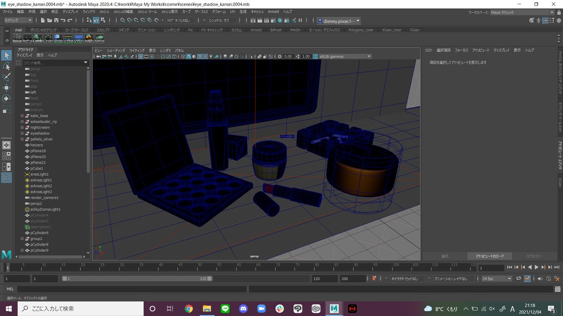
Task: Click the Redo arrow icon
Action: (x=70, y=20)
